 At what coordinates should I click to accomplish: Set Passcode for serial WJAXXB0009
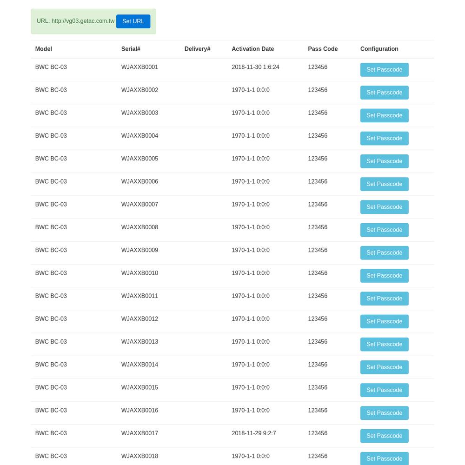(385, 252)
